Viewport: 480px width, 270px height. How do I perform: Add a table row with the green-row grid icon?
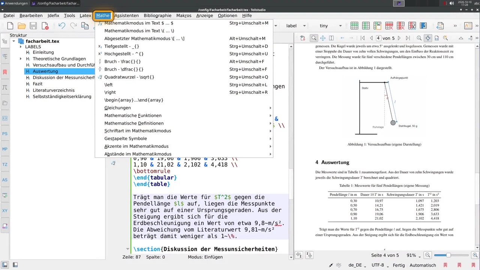click(354, 26)
